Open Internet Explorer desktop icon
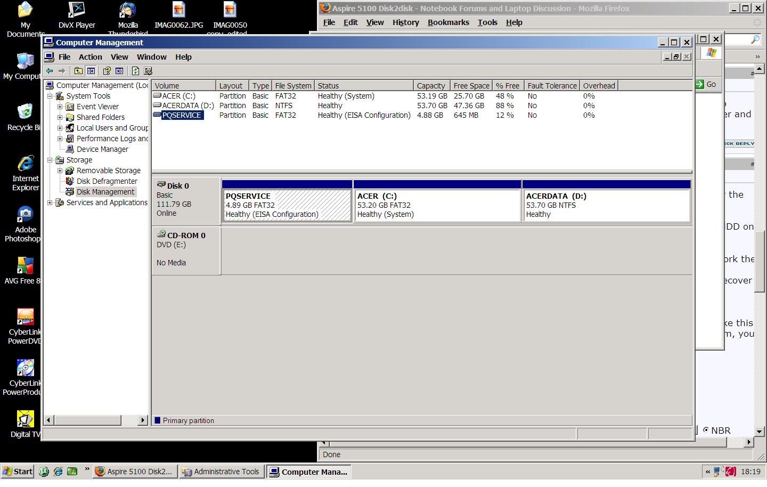This screenshot has height=487, width=767. coord(25,173)
